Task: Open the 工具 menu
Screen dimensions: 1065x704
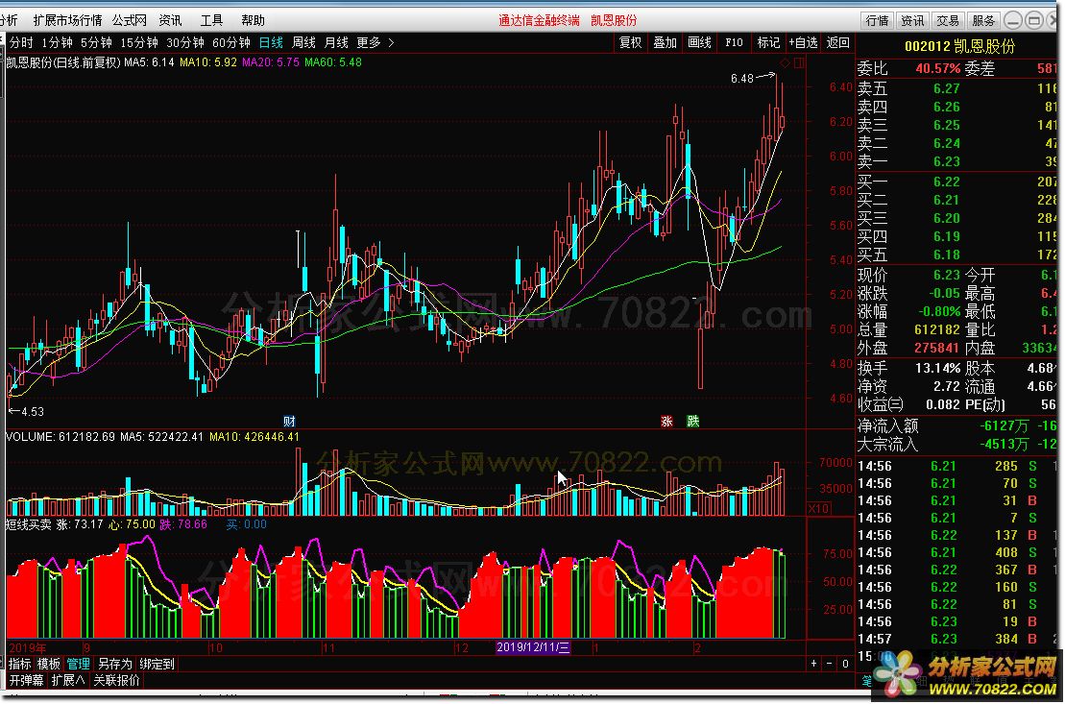Action: [x=211, y=20]
